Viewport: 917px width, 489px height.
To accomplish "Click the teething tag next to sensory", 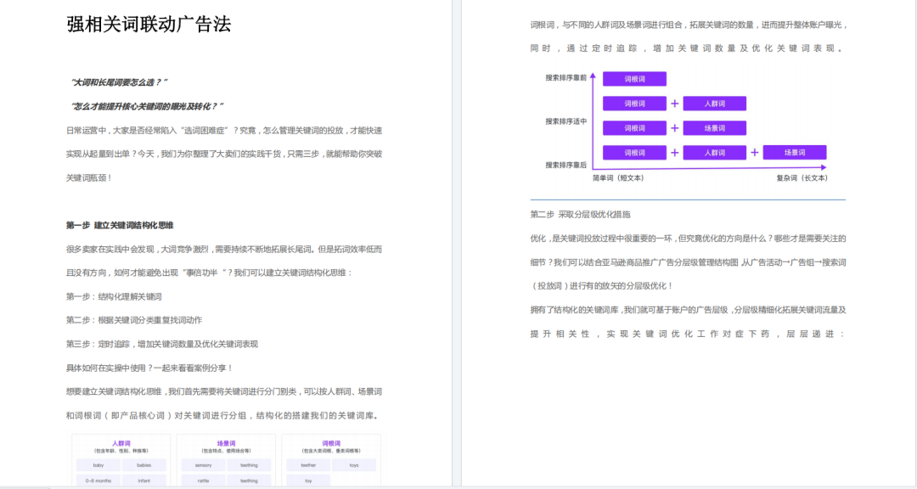I will click(250, 464).
